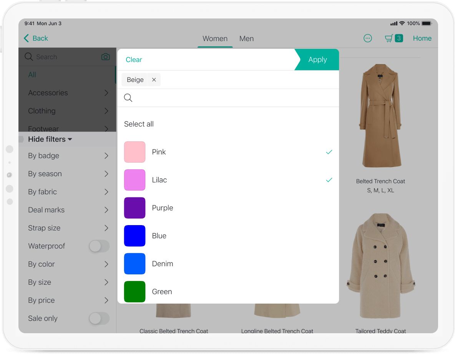The width and height of the screenshot is (455, 354).
Task: Open the shopping cart icon
Action: click(x=389, y=38)
